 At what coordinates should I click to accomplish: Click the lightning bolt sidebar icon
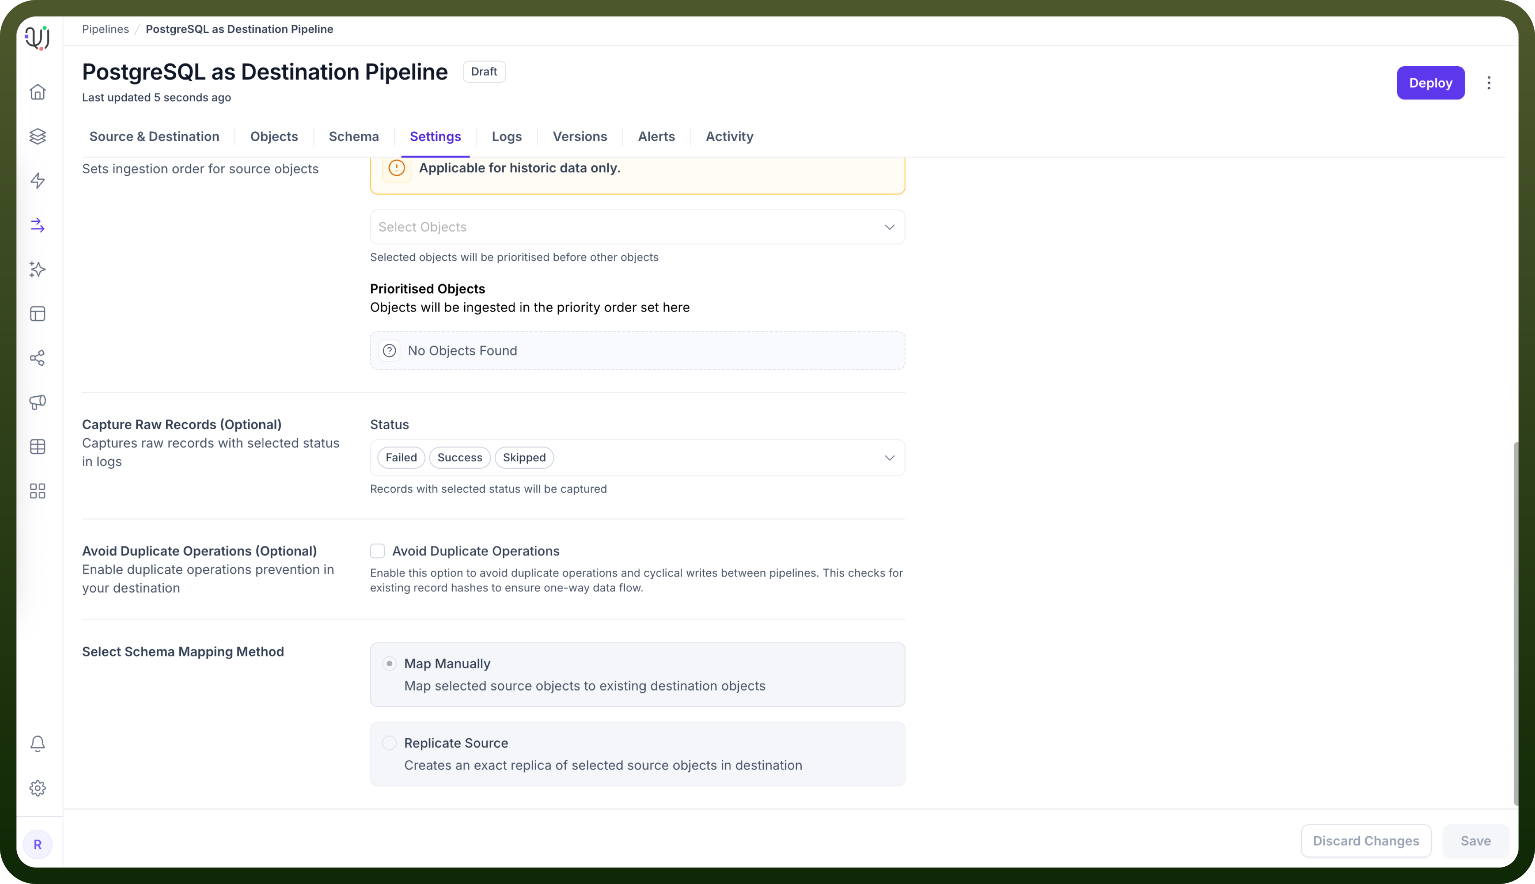coord(37,180)
